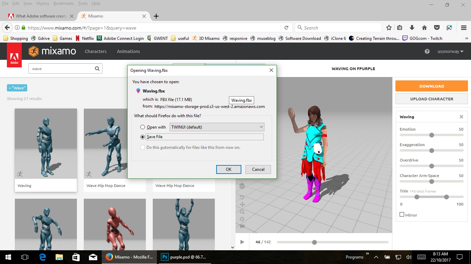Open Task View on taskbar
471x264 pixels.
(25, 257)
